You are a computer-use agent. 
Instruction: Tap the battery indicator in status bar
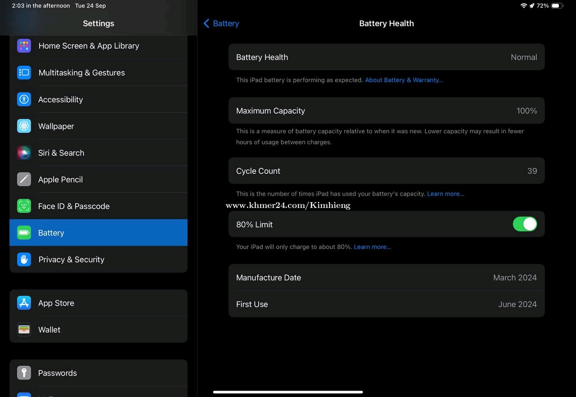pyautogui.click(x=557, y=6)
